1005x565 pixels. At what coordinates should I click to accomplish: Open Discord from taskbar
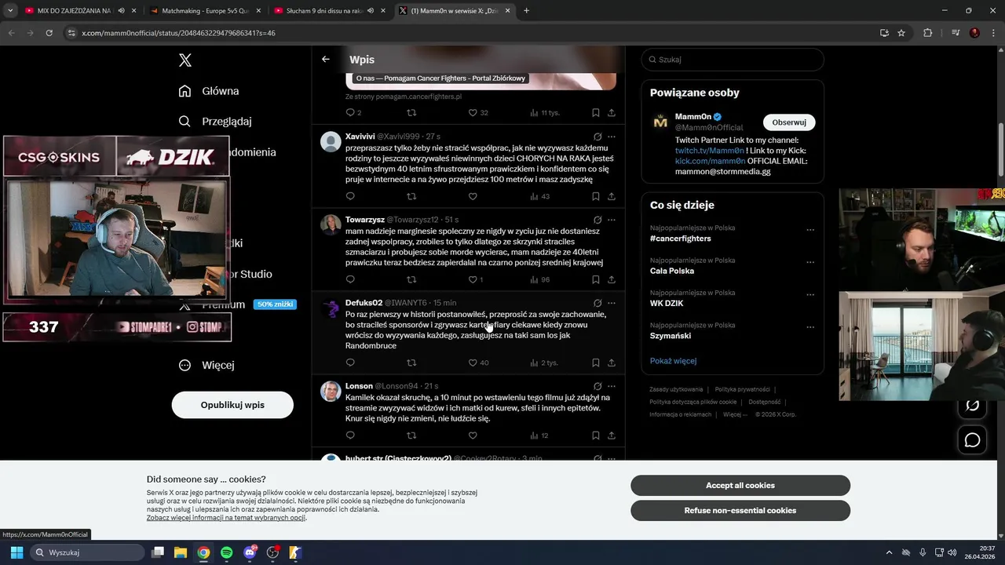coord(250,552)
